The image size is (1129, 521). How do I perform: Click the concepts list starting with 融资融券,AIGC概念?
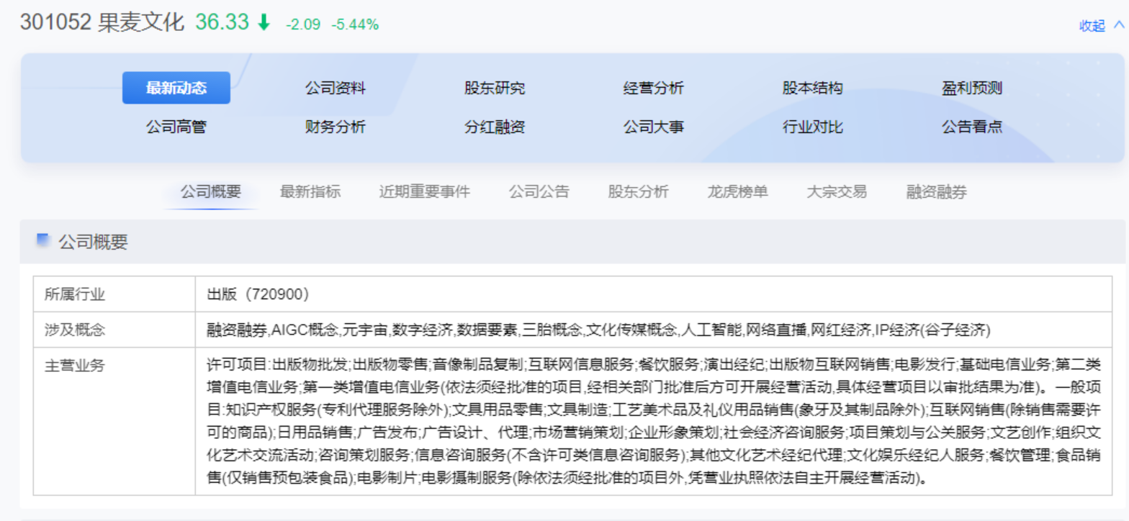599,330
